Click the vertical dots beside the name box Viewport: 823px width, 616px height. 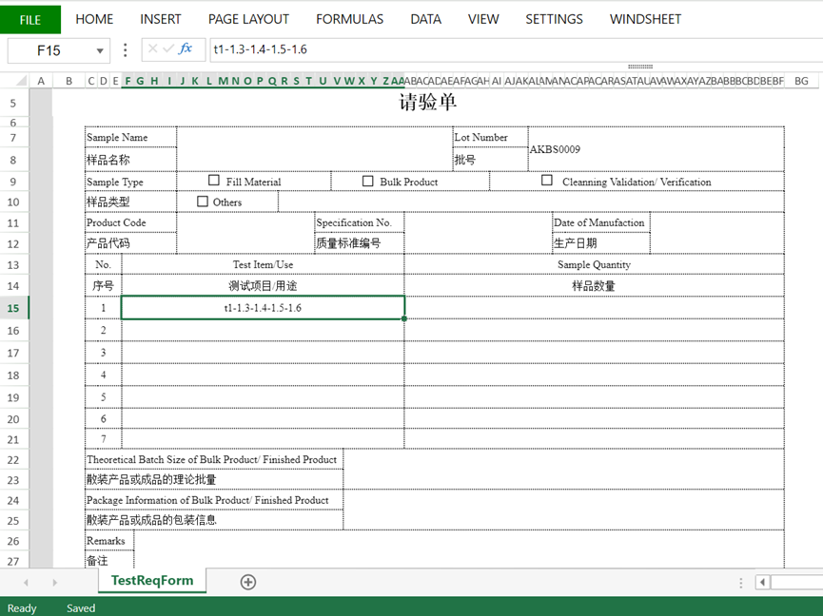coord(126,49)
